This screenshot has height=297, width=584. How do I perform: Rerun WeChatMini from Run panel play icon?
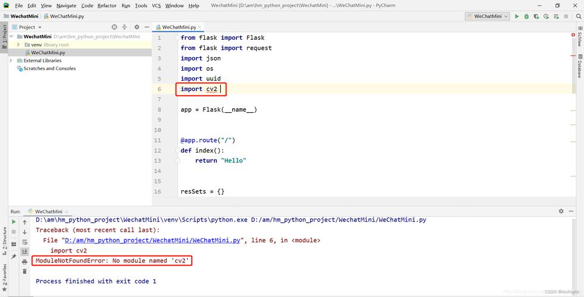tap(14, 222)
